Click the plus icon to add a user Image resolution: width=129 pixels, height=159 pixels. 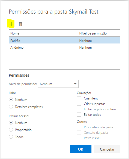[x=11, y=24]
